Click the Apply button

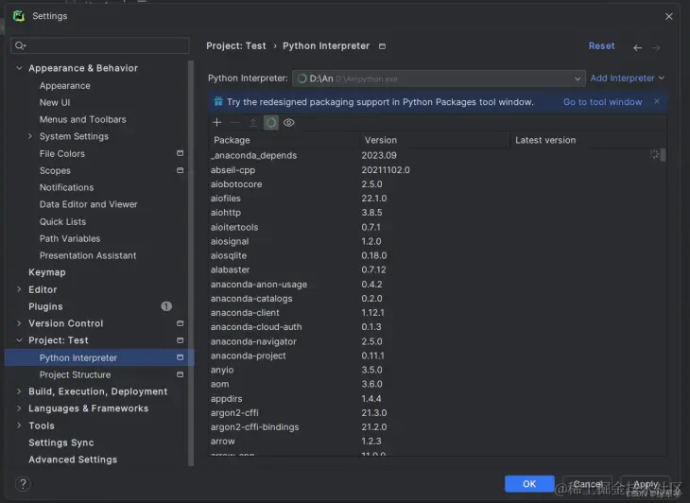click(646, 484)
